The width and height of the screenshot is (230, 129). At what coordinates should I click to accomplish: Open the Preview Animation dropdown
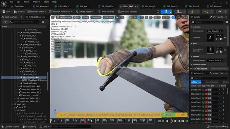[61, 11]
